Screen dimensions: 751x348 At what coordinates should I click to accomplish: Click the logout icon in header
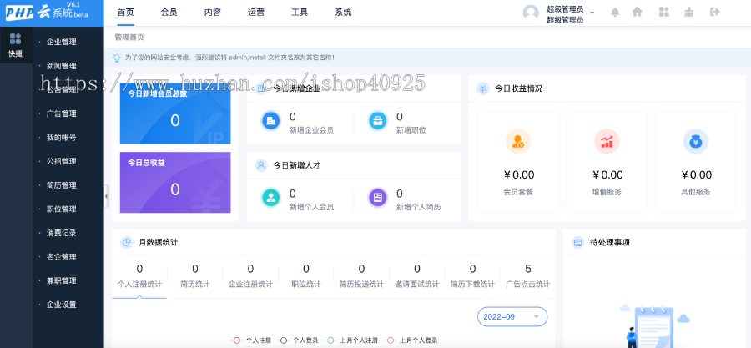714,13
